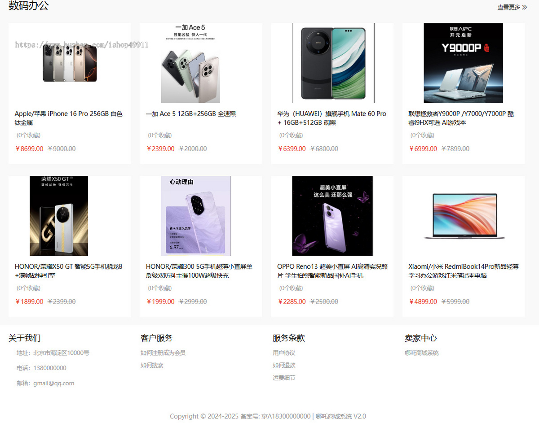Open the RedmiBook14Pro laptop image

[x=464, y=216]
